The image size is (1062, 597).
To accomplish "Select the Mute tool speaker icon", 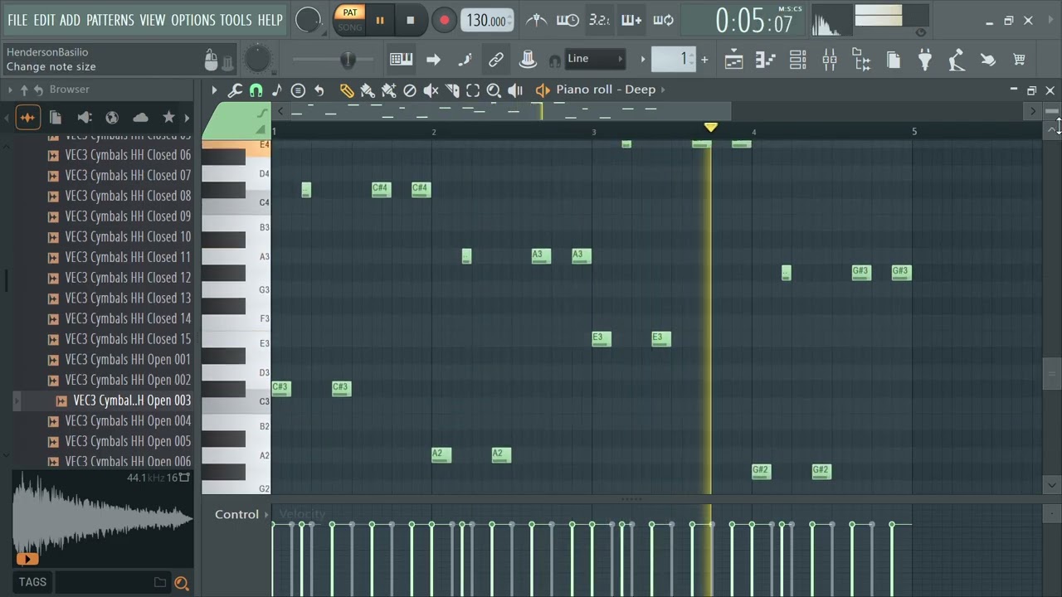I will pyautogui.click(x=431, y=90).
